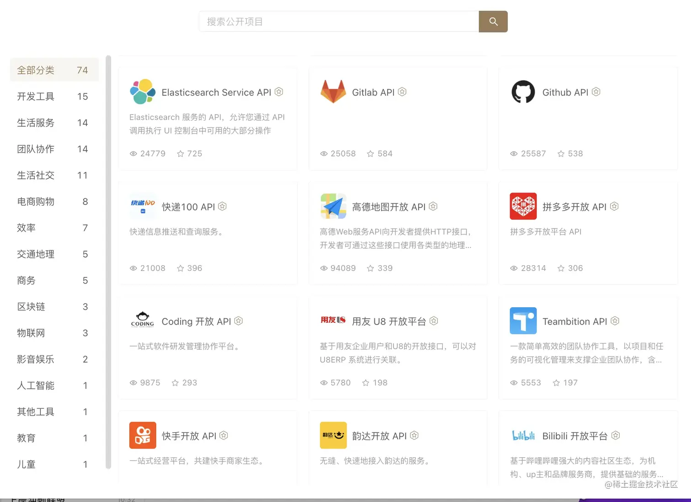691x502 pixels.
Task: Open the Coding 开放 API title
Action: pyautogui.click(x=197, y=321)
